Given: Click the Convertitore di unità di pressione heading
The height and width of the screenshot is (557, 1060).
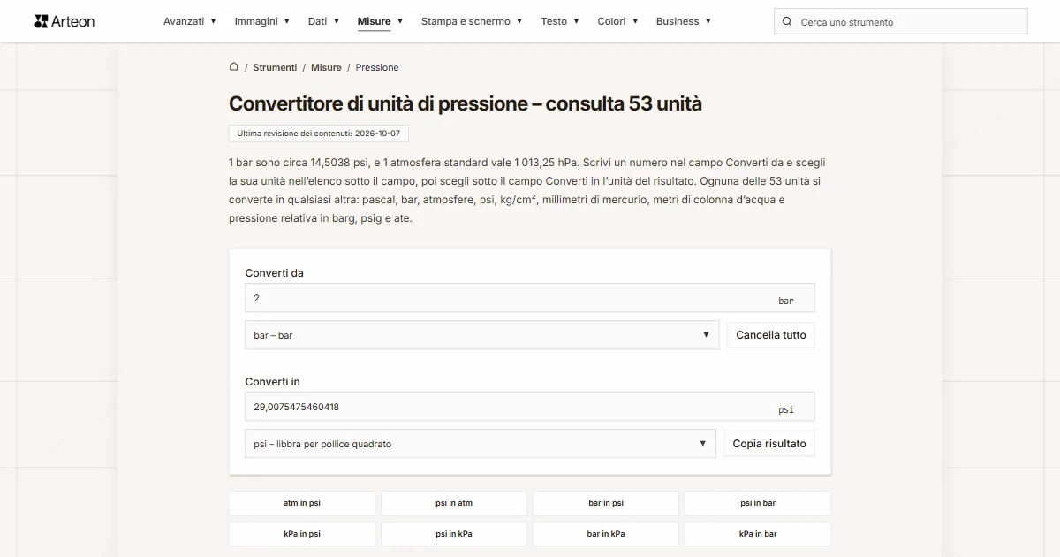Looking at the screenshot, I should 466,103.
